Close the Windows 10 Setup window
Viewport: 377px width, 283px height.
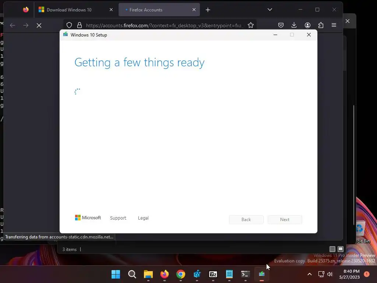(x=309, y=35)
